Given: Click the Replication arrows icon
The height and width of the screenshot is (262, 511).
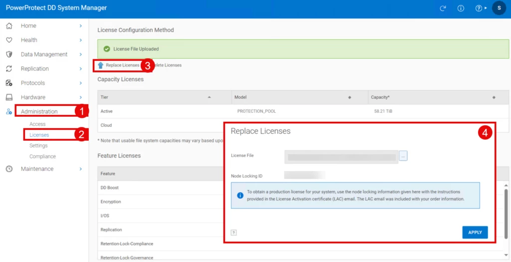Looking at the screenshot, I should click(9, 69).
